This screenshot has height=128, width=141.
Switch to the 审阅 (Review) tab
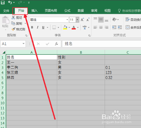94,11
